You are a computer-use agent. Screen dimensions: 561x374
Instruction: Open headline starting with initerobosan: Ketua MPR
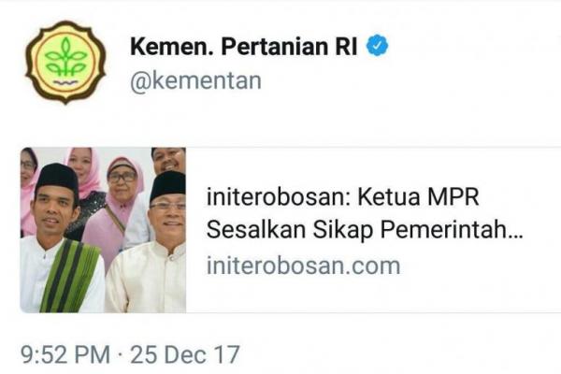(365, 213)
